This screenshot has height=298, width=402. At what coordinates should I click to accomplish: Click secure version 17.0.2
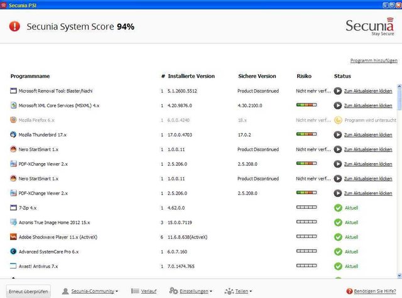[x=244, y=135]
